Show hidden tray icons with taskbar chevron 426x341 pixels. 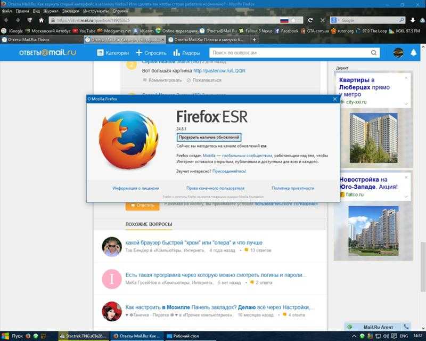pyautogui.click(x=354, y=336)
